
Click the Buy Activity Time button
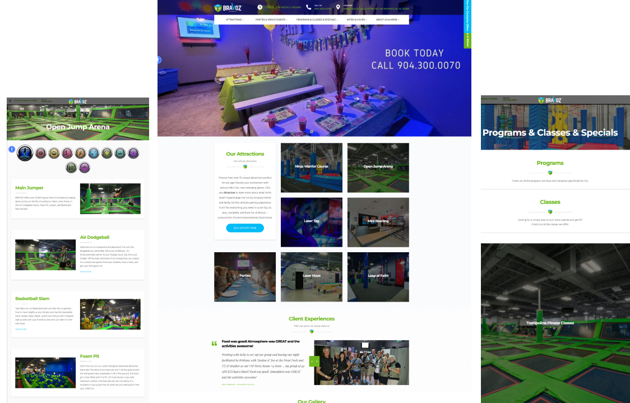245,228
